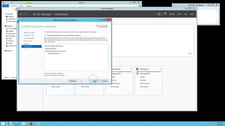225x126 pixels.
Task: Open the Windows Start button
Action: pyautogui.click(x=3, y=124)
